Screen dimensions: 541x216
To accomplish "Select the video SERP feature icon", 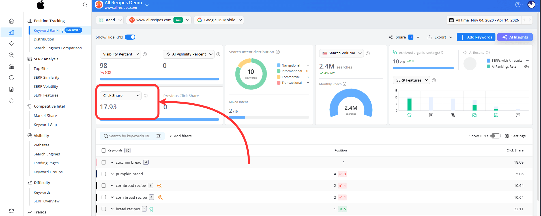I will (431, 115).
